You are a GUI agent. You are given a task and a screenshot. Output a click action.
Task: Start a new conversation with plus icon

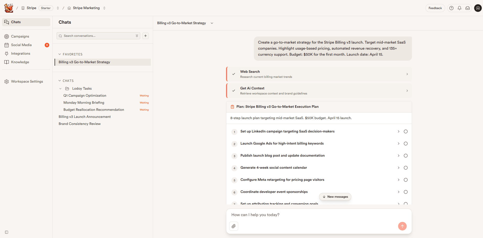(146, 36)
